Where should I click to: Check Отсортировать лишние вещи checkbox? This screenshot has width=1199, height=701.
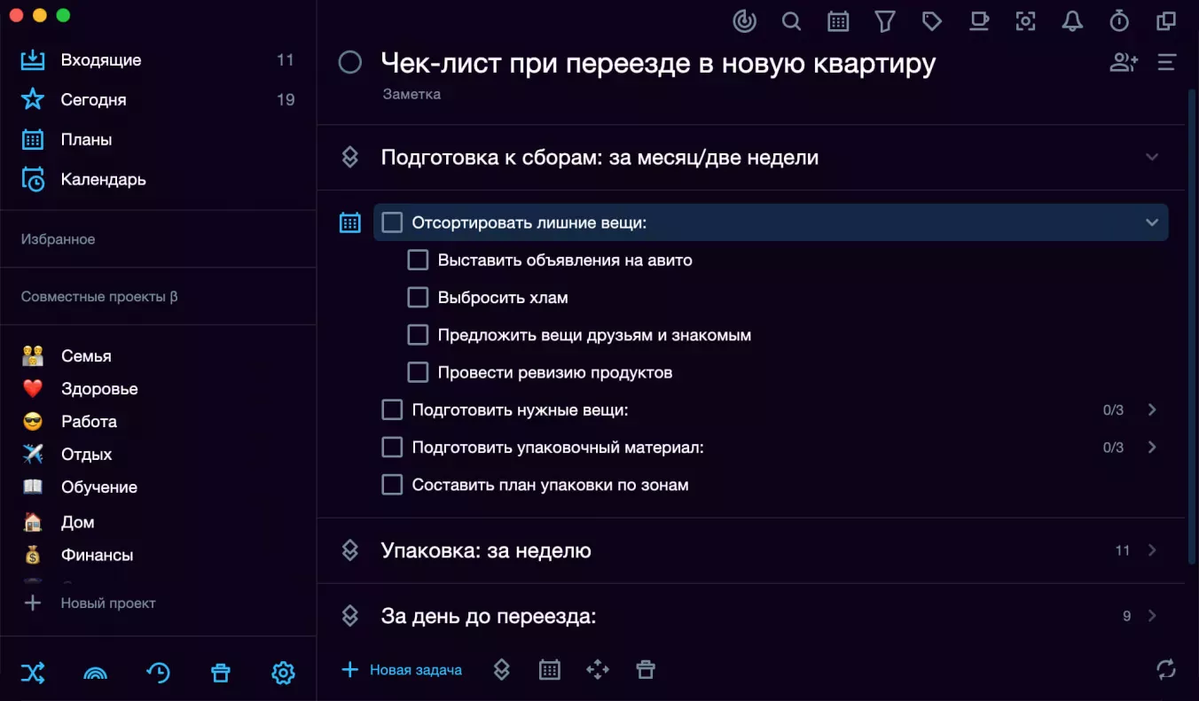392,222
